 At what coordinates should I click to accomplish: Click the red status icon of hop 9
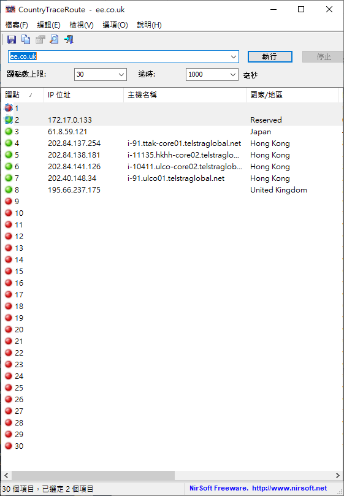9,201
